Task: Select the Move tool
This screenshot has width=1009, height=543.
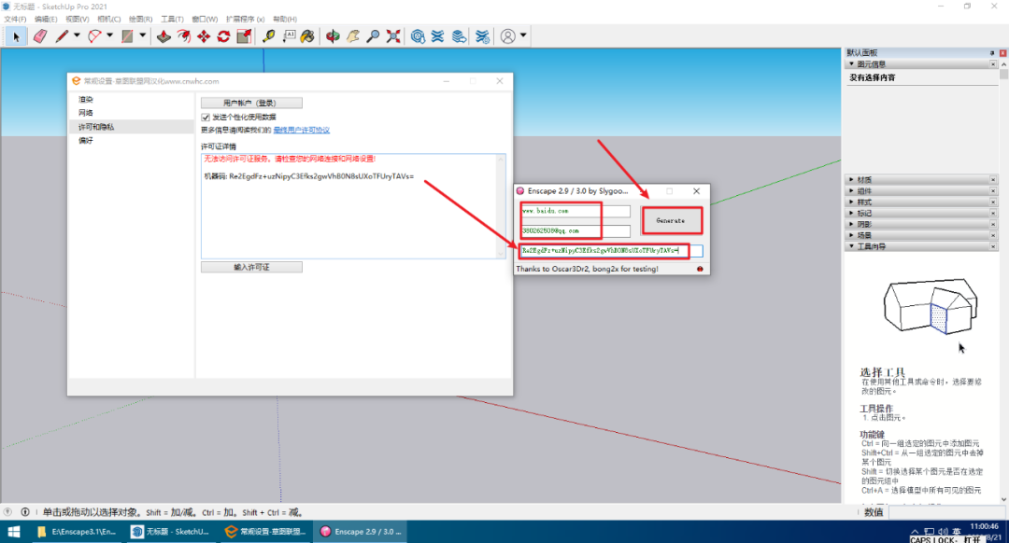Action: point(204,36)
